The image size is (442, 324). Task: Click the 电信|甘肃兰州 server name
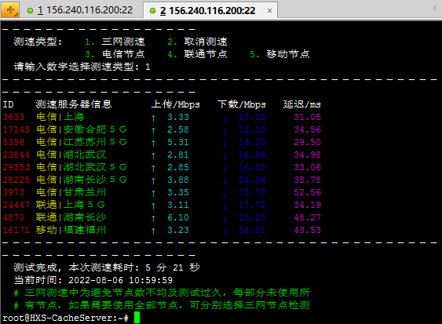tap(71, 192)
